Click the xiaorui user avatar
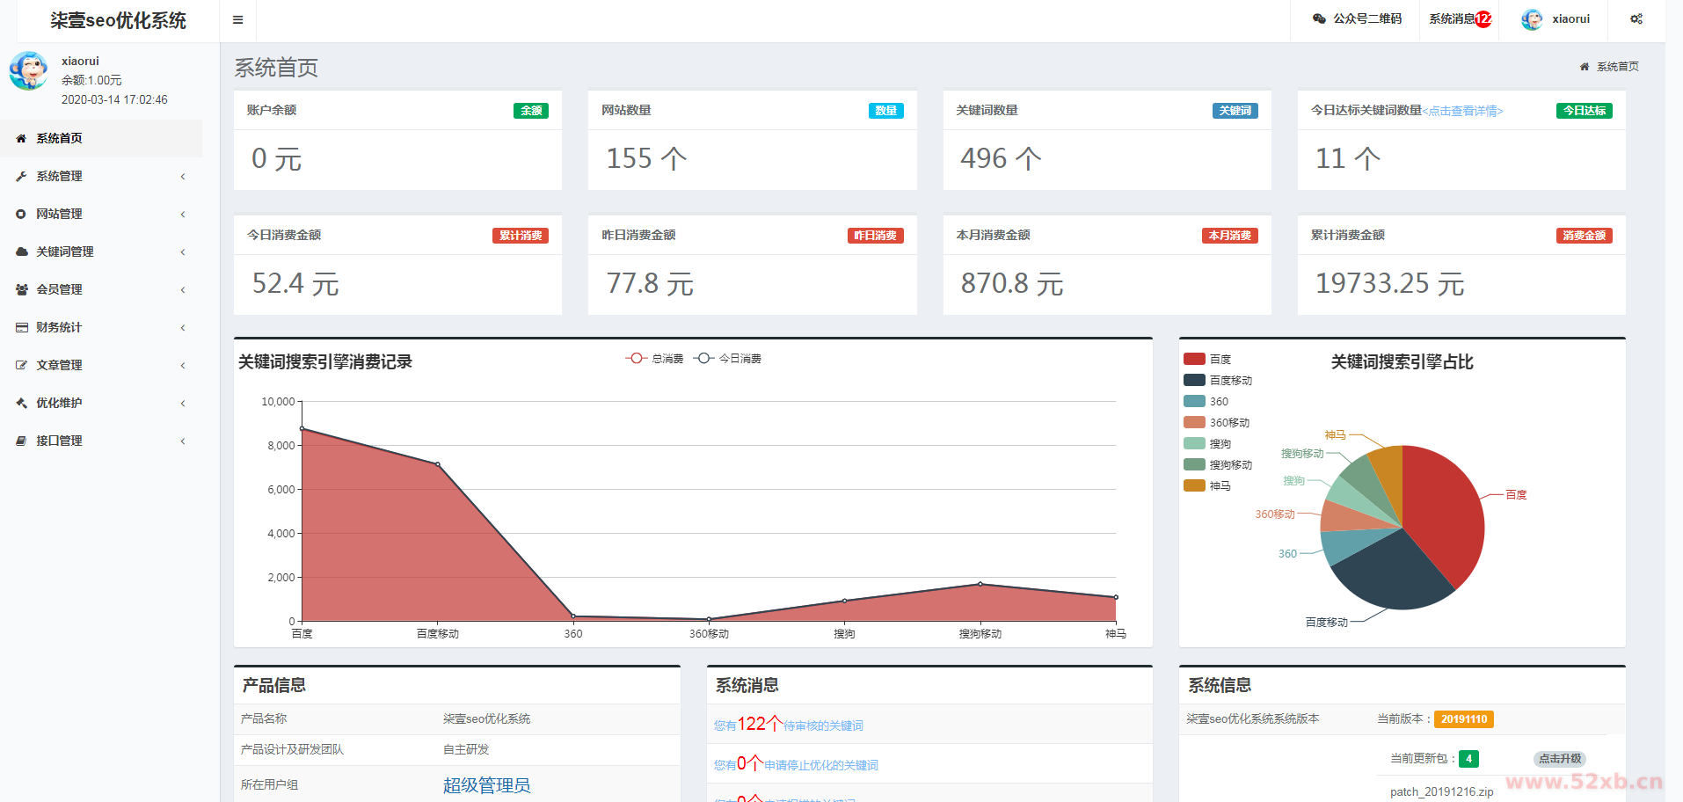Image resolution: width=1683 pixels, height=802 pixels. point(1532,18)
